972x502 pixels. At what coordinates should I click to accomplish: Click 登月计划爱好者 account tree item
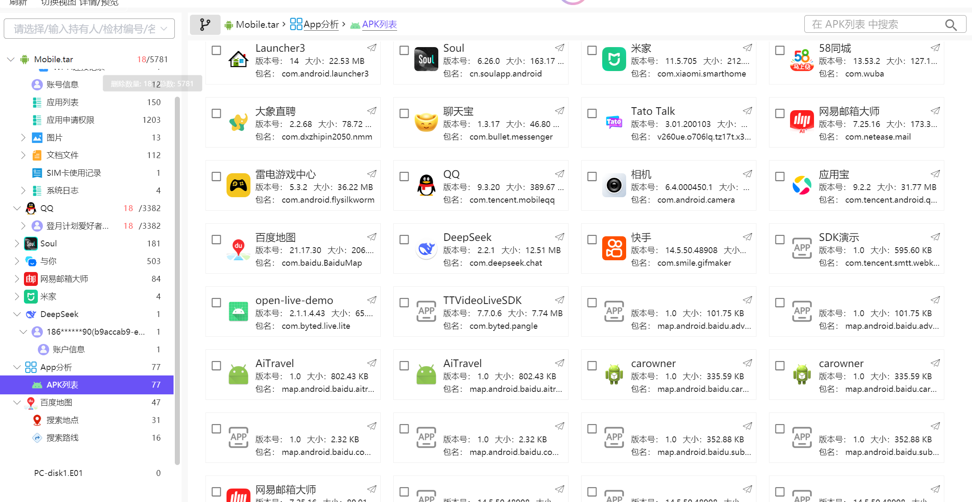click(77, 226)
